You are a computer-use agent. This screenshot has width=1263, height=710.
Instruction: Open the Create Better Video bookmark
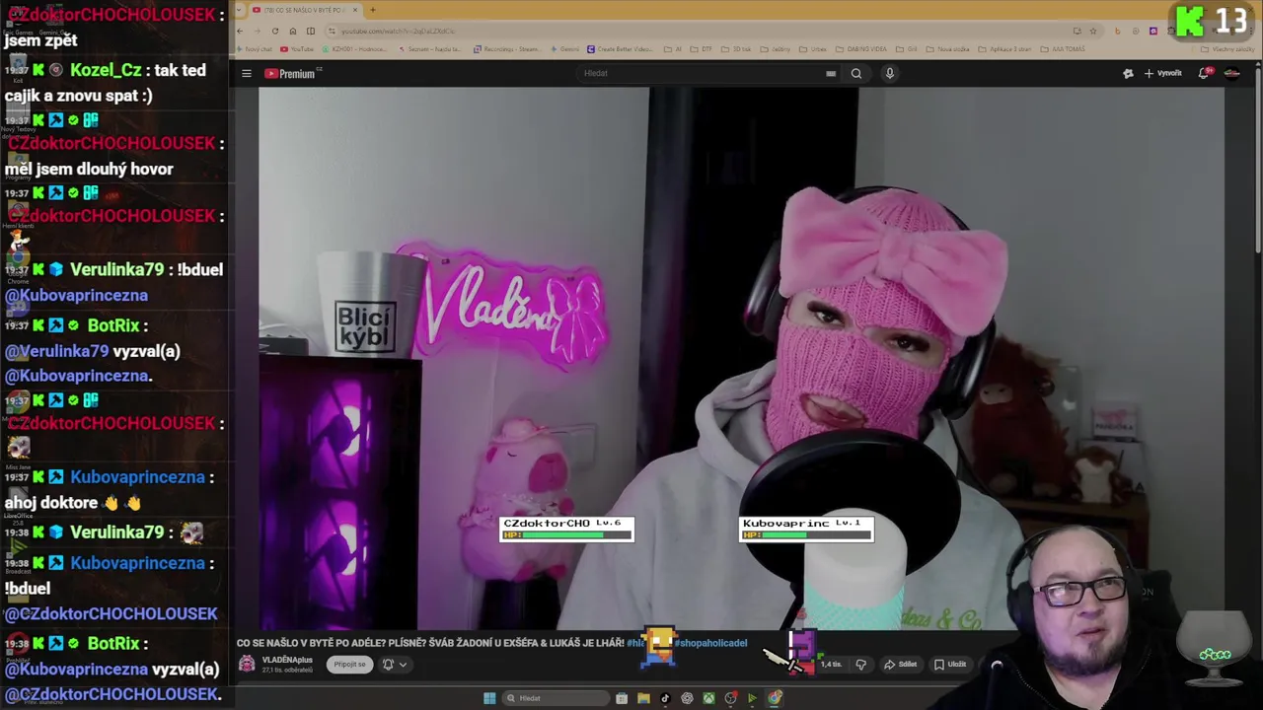(x=621, y=49)
